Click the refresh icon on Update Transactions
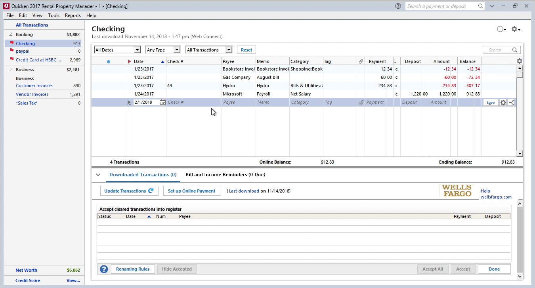This screenshot has height=288, width=535. (x=151, y=191)
